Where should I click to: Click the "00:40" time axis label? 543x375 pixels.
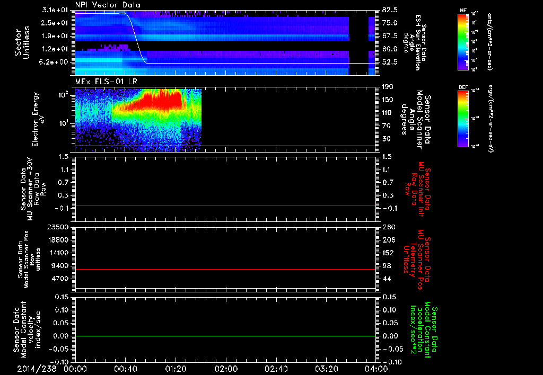(125, 369)
